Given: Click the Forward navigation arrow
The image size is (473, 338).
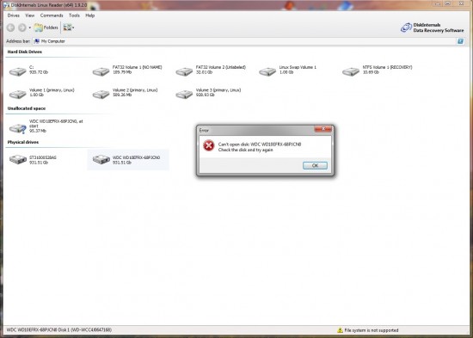Looking at the screenshot, I should click(x=22, y=28).
